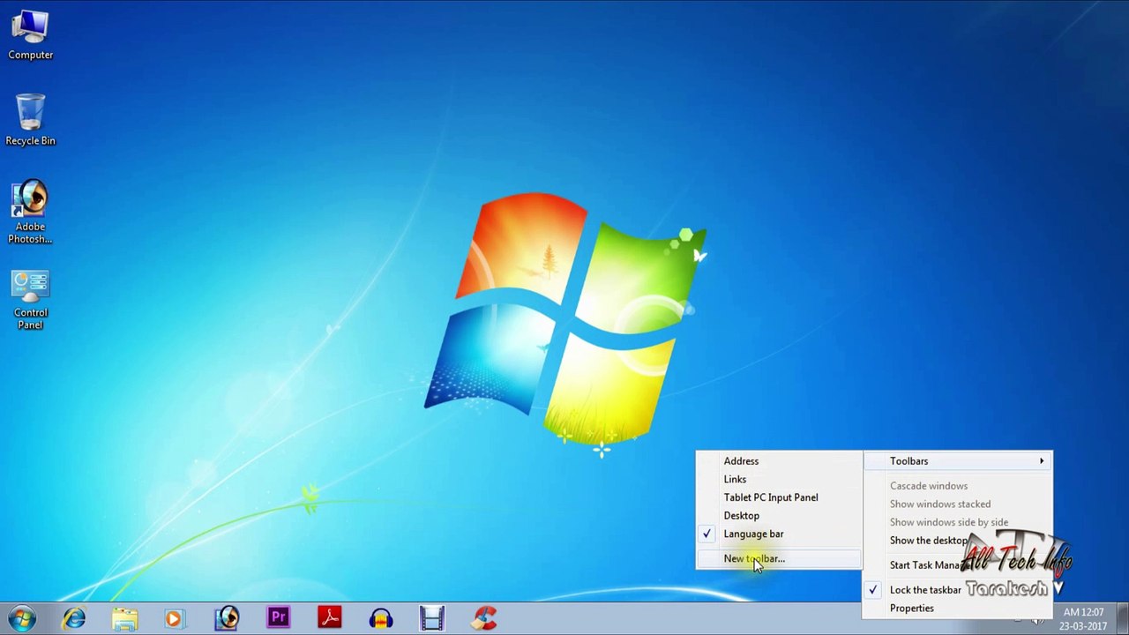Open the Photoshop icon pinned on the taskbar
Screen dimensions: 1129x635
click(x=227, y=618)
